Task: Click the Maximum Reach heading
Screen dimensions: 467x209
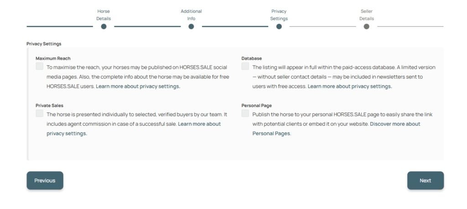Action: pos(53,58)
